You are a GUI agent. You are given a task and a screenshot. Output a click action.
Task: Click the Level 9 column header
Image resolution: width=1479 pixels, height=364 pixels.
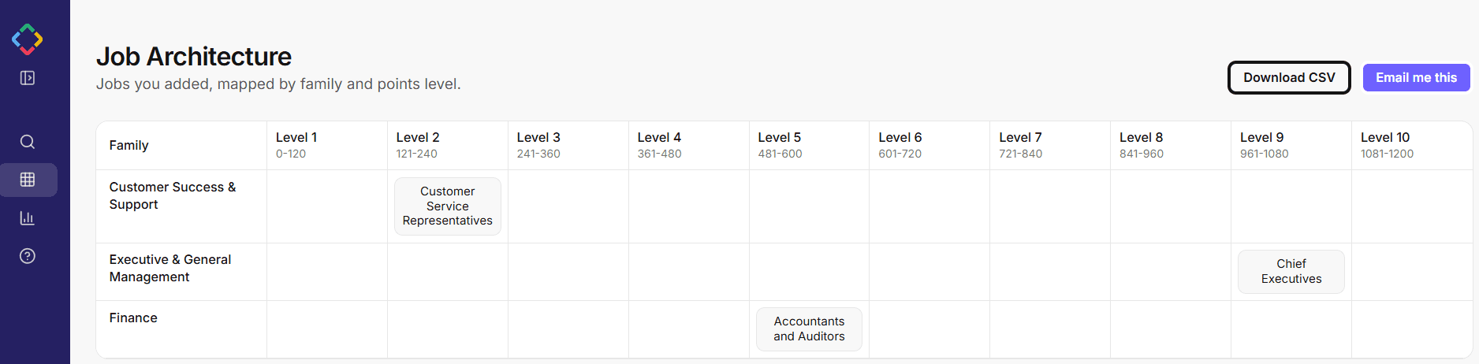(x=1264, y=145)
